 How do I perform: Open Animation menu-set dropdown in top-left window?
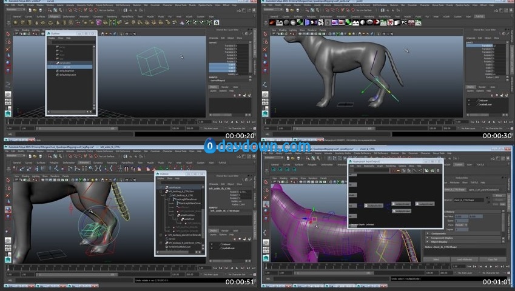(x=16, y=10)
